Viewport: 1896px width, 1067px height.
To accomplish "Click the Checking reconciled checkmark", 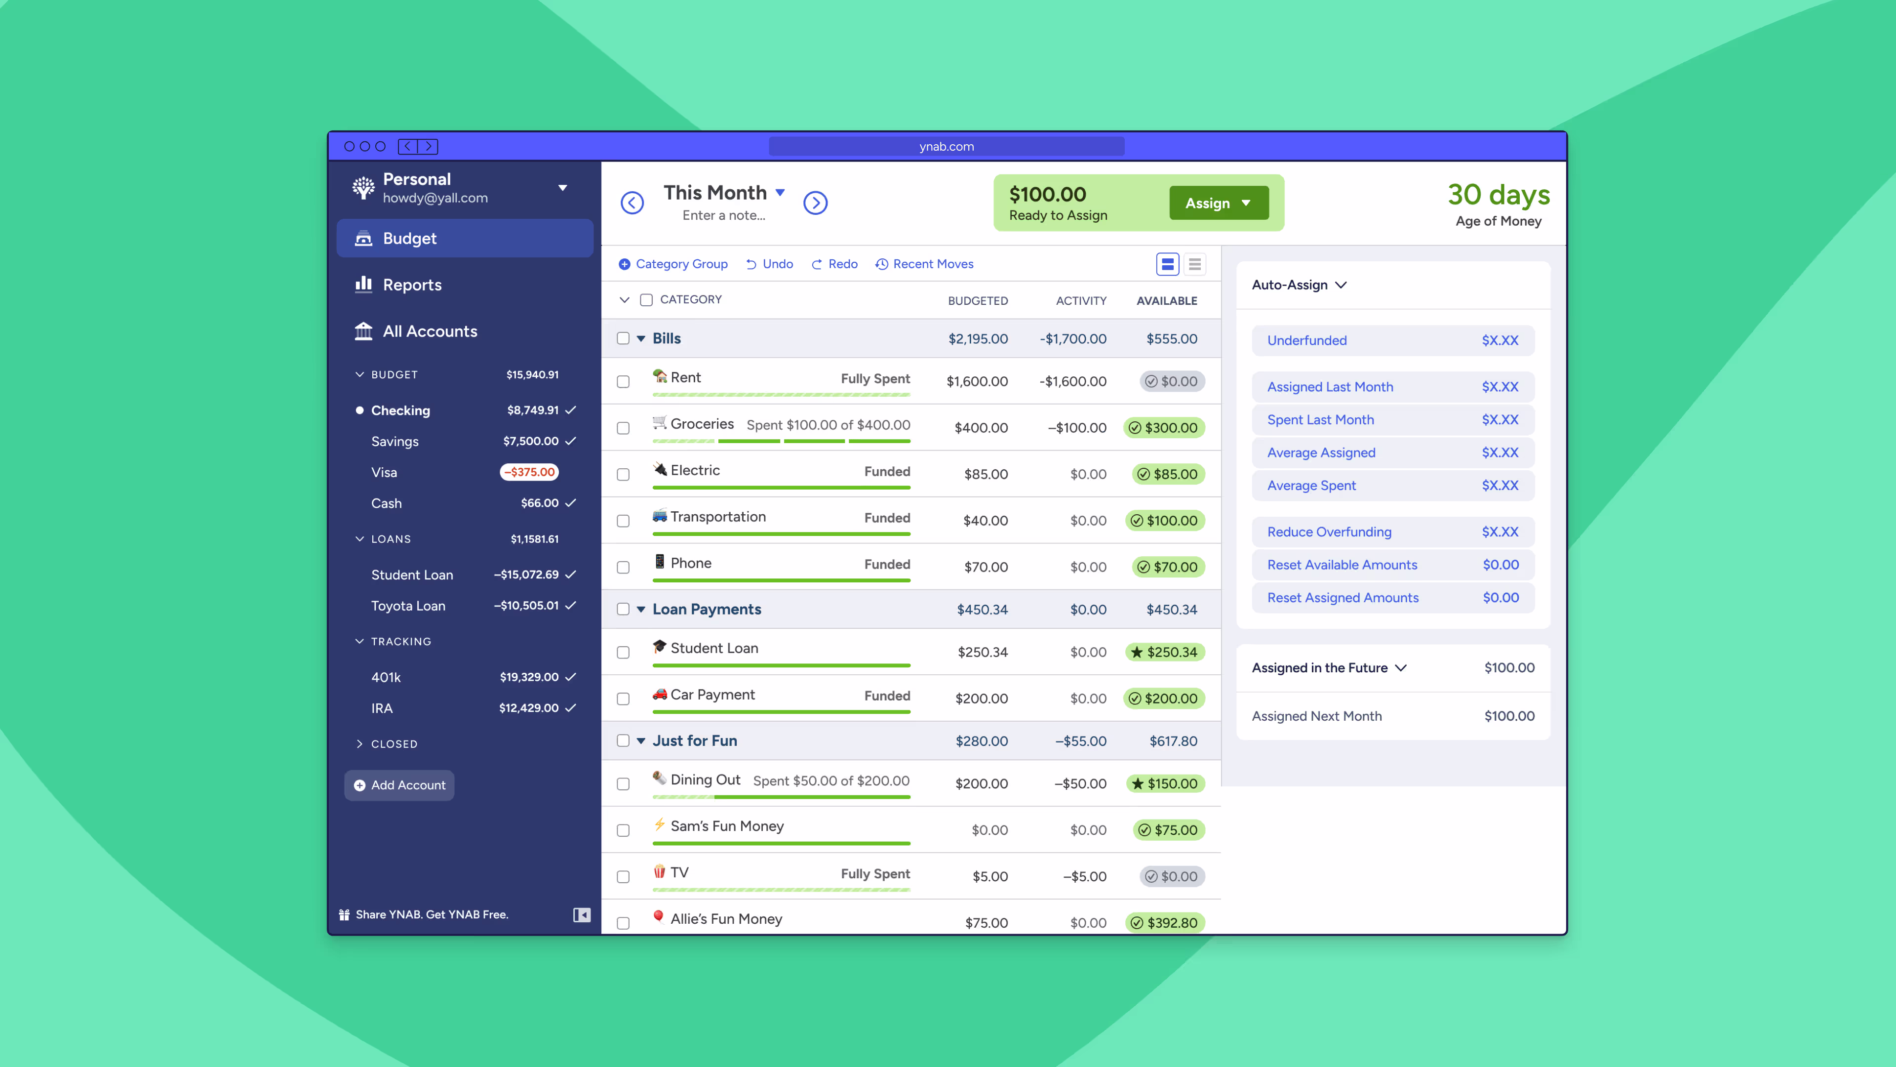I will point(570,410).
